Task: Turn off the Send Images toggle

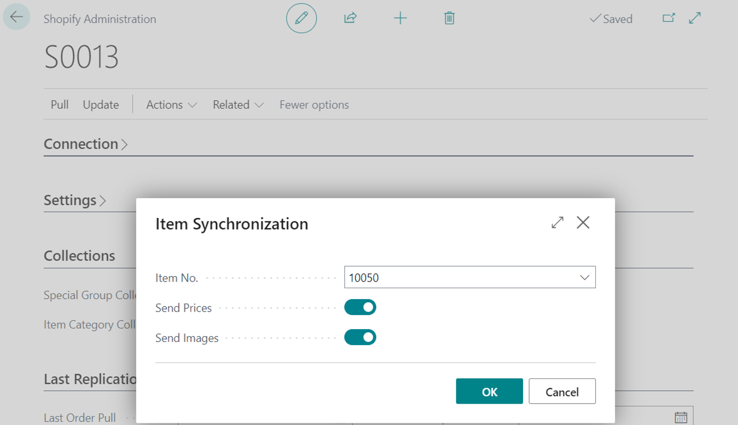Action: click(x=360, y=337)
